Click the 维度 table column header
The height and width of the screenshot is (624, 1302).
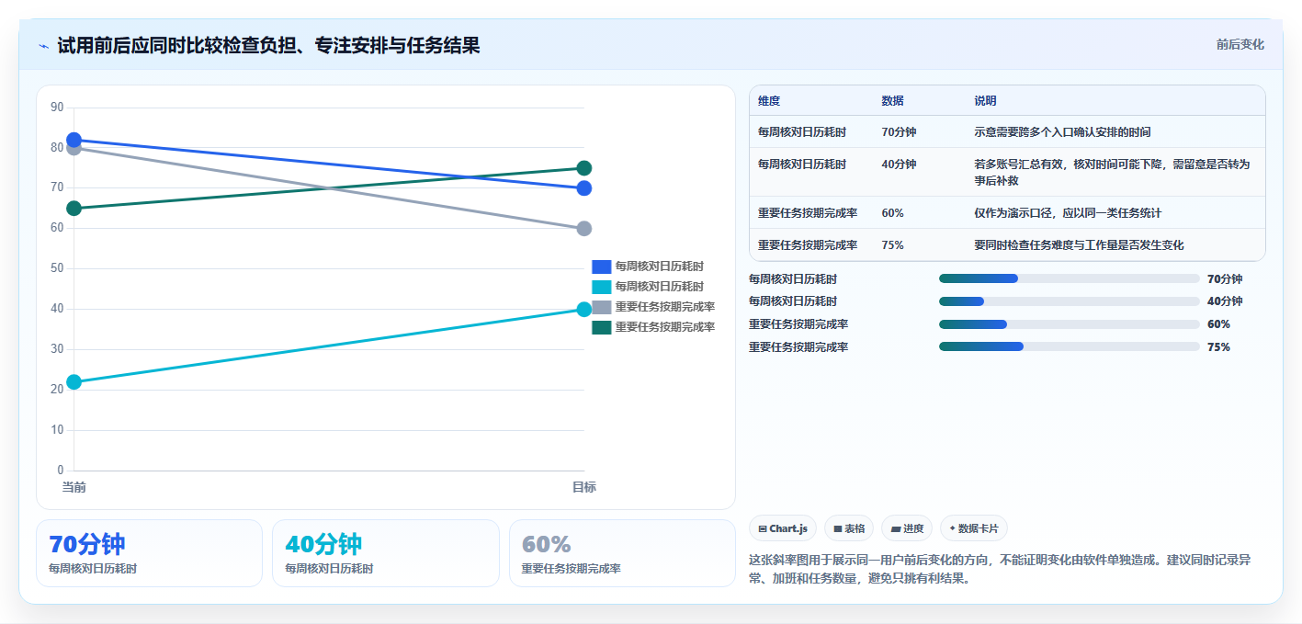pyautogui.click(x=769, y=101)
